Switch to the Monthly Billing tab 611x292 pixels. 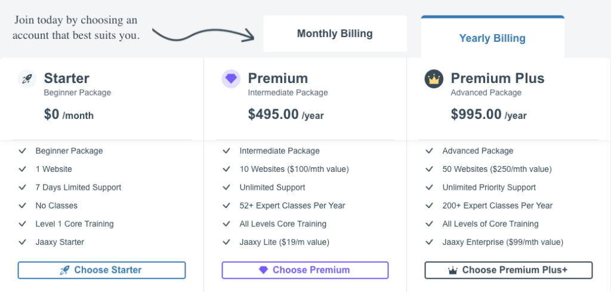[335, 34]
